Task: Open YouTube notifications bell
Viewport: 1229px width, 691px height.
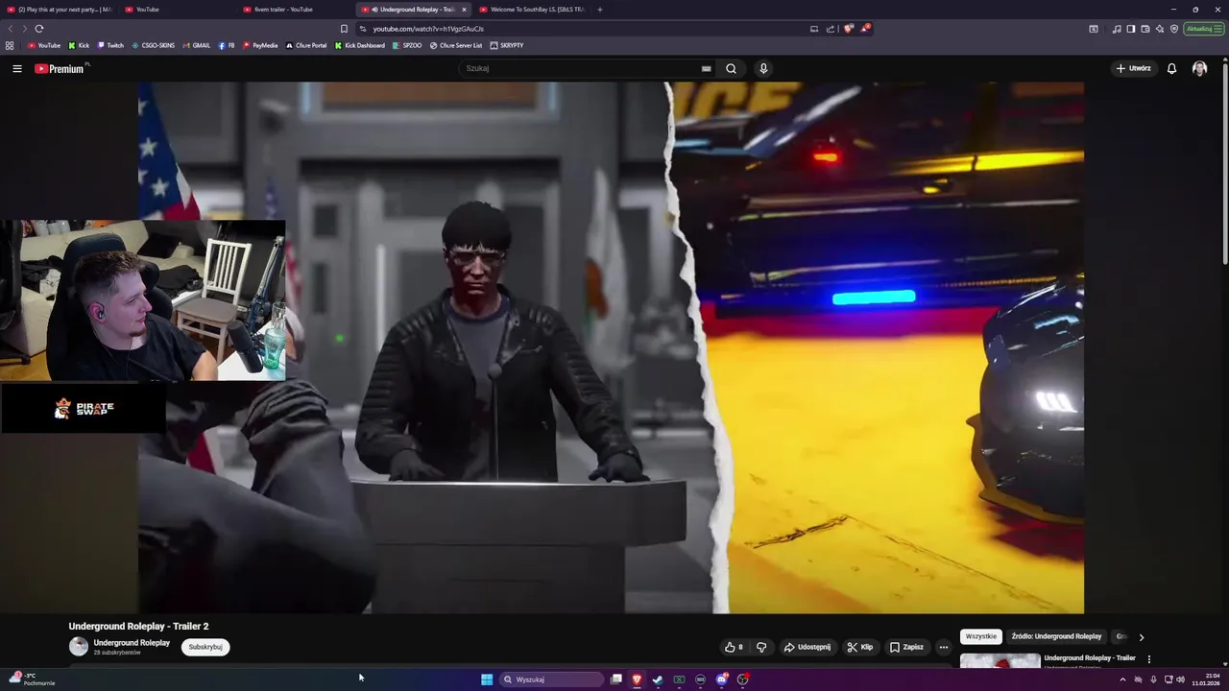Action: (1171, 68)
